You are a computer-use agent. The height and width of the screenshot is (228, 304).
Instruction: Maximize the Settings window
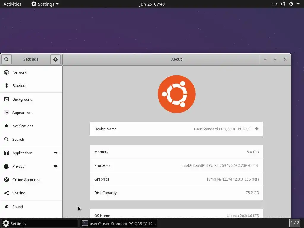[x=275, y=59]
